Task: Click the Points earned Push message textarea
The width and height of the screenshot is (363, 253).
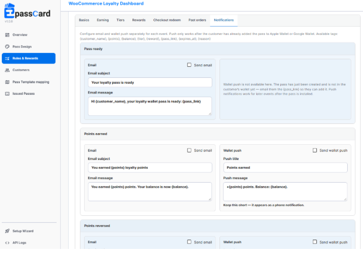Action: tap(285, 191)
